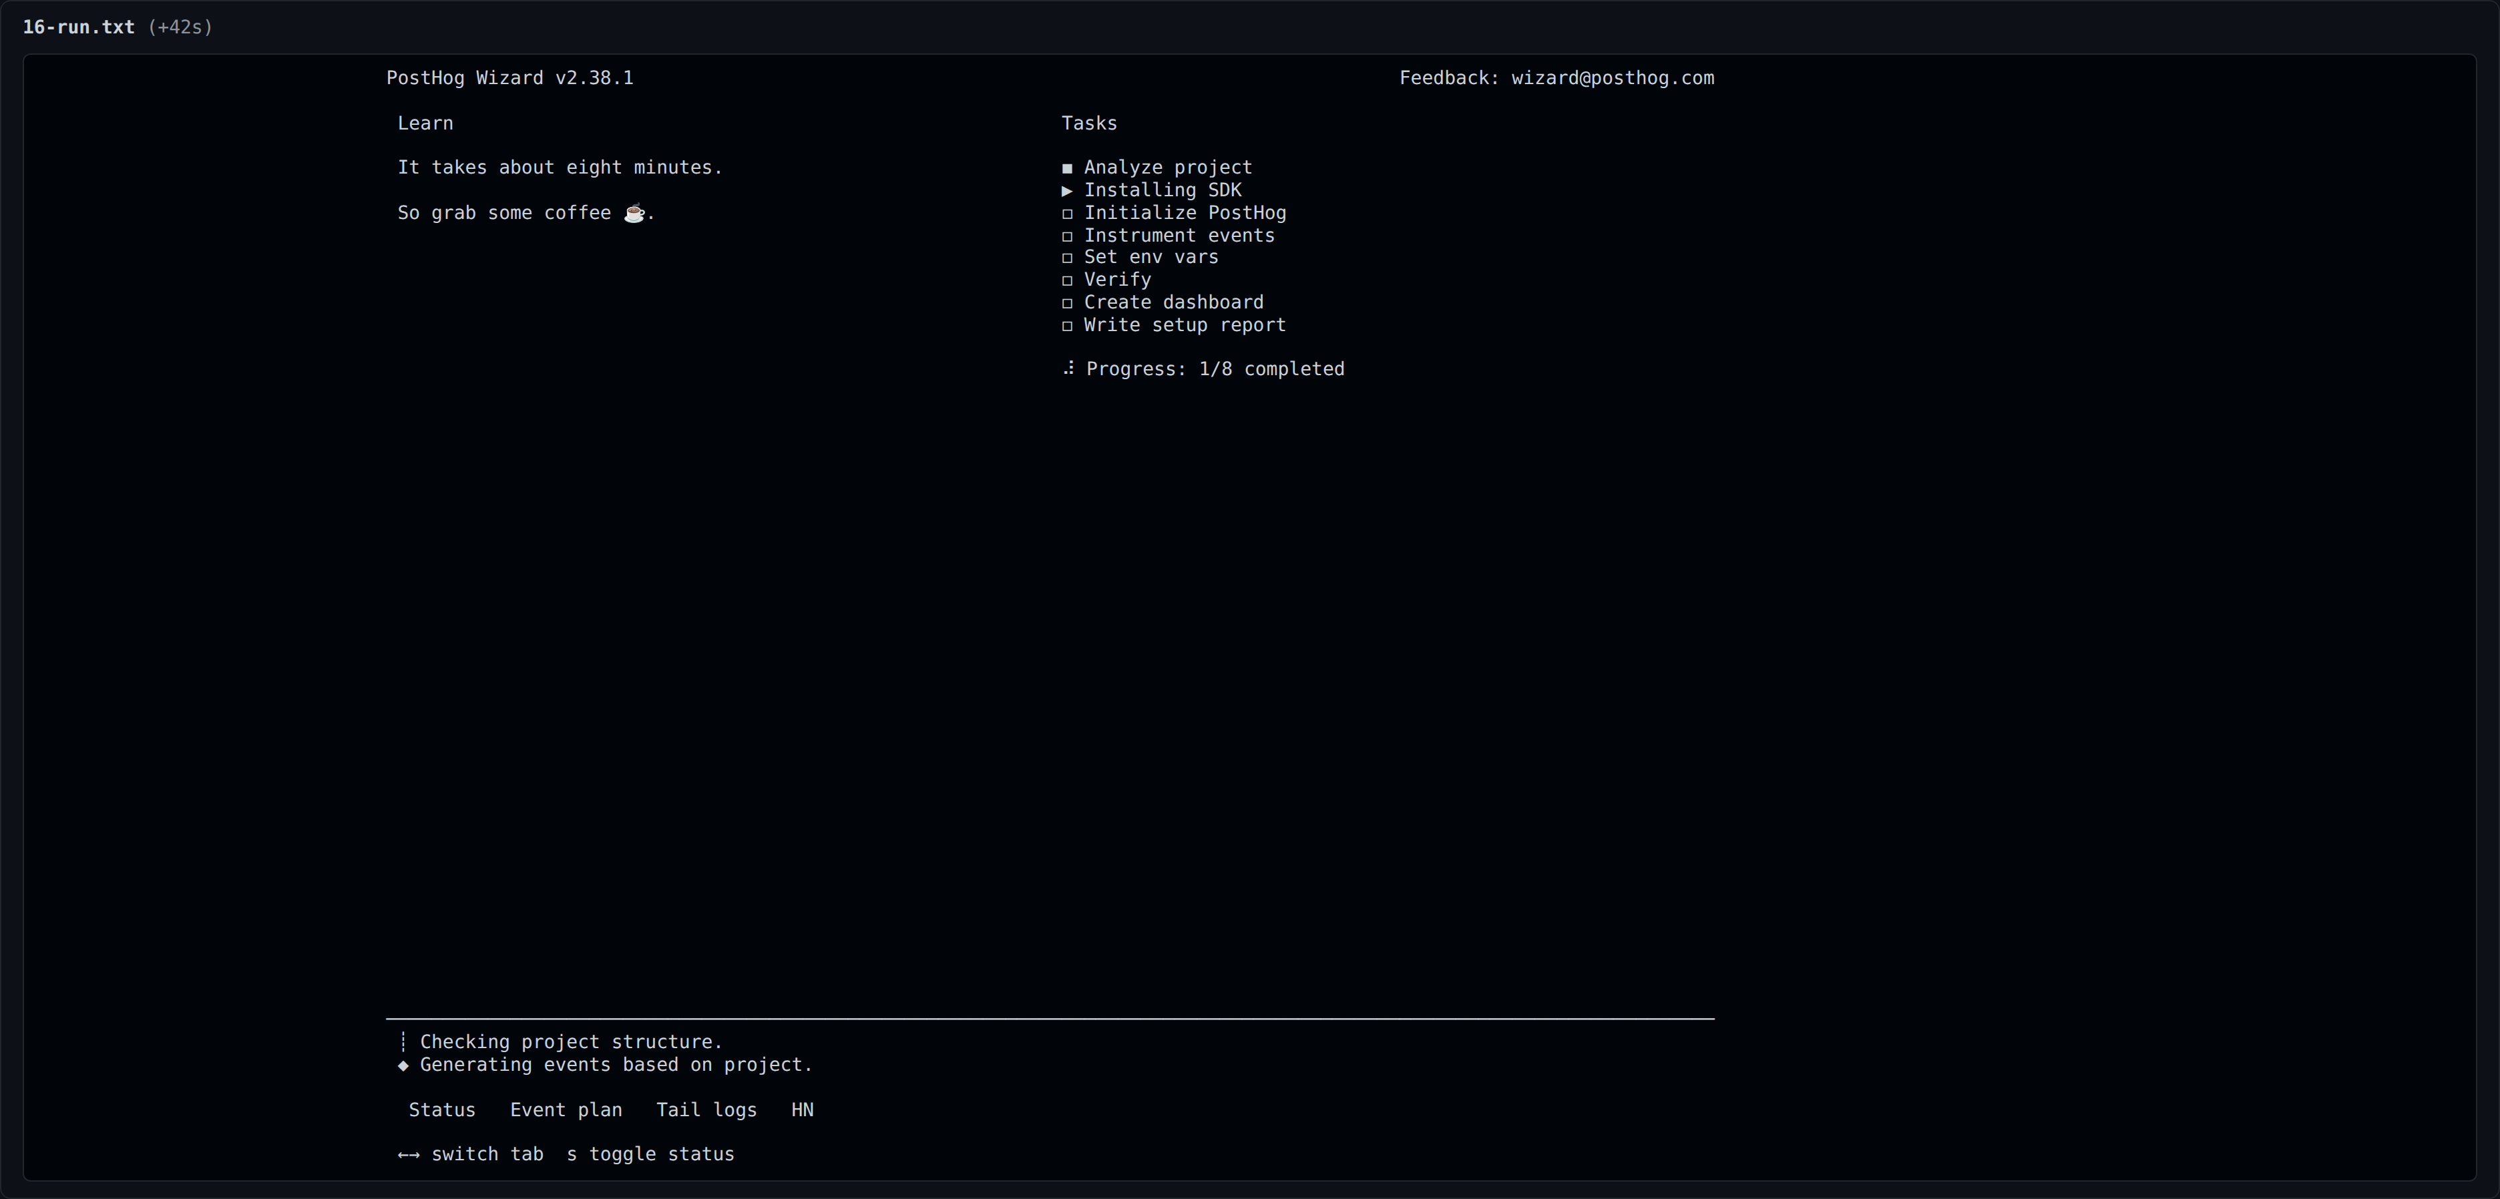Click the coffee cup emoji
The width and height of the screenshot is (2500, 1199).
(634, 212)
